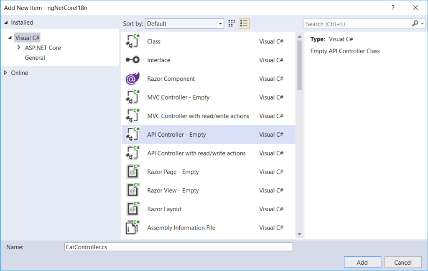Click the template list scrollbar thumb

299,65
